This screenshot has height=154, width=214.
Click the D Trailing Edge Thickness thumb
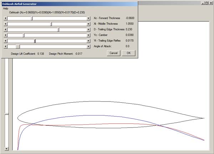pos(58,30)
